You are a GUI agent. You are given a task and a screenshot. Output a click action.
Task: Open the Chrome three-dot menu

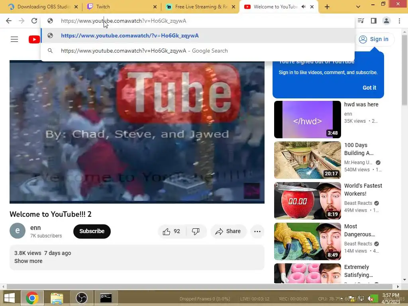click(399, 21)
